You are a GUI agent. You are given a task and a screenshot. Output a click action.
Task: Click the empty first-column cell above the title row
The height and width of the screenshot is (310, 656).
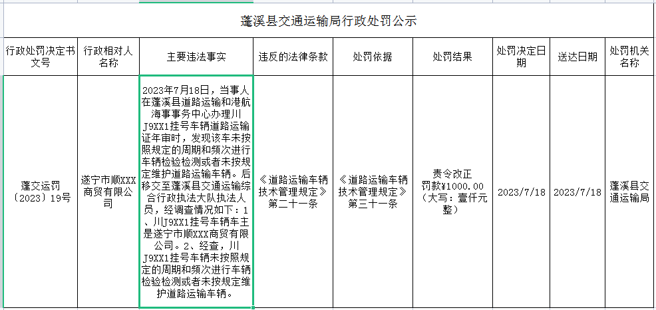[37, 3]
